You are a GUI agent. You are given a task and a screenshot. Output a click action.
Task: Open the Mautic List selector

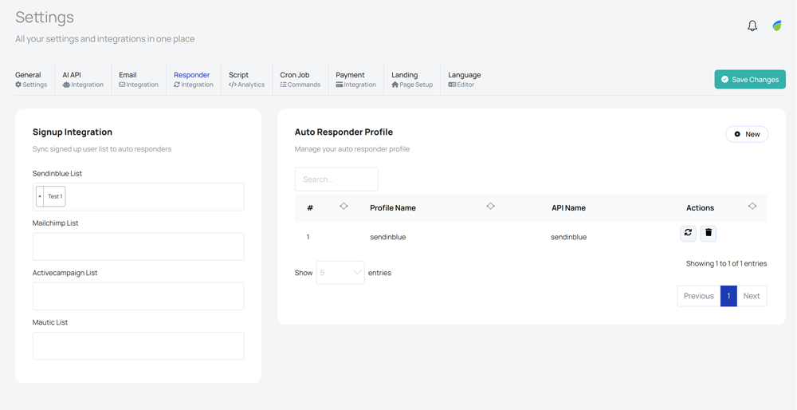[x=138, y=345]
